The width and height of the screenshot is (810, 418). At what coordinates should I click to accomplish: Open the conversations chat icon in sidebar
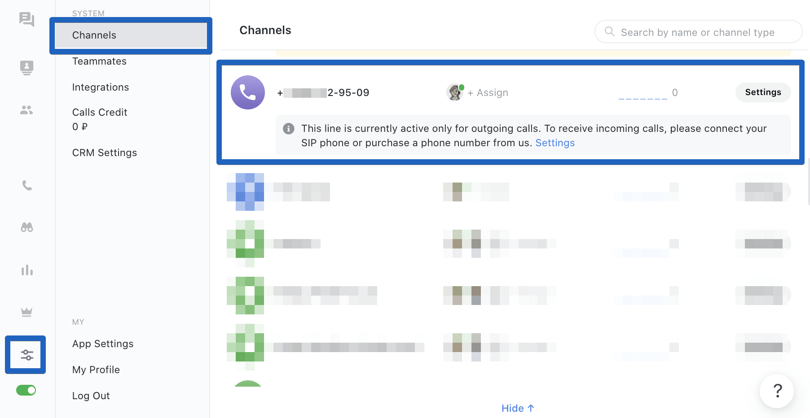pyautogui.click(x=27, y=19)
